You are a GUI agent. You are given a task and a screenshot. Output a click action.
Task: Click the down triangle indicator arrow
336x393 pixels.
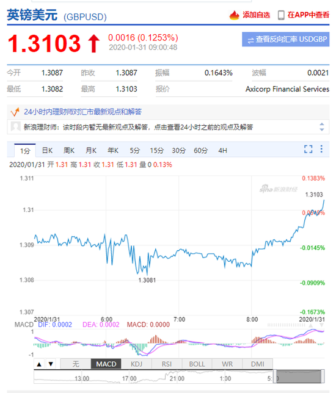(x=51, y=364)
